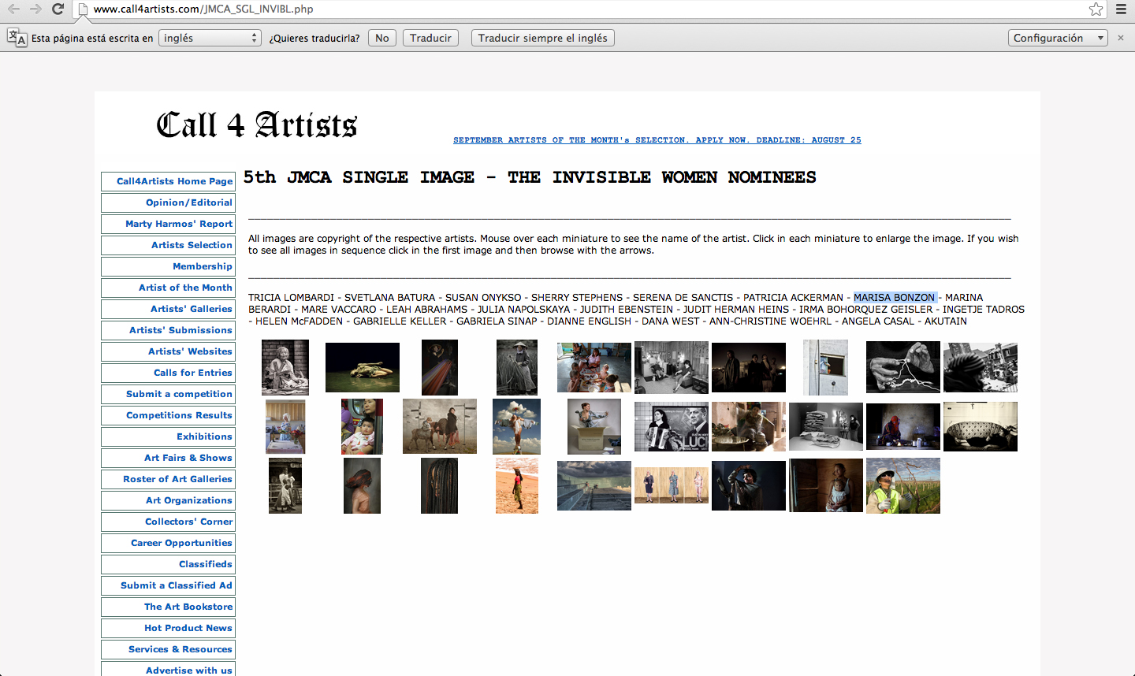This screenshot has width=1135, height=676.
Task: Select Artist of the Month menu item
Action: [x=169, y=288]
